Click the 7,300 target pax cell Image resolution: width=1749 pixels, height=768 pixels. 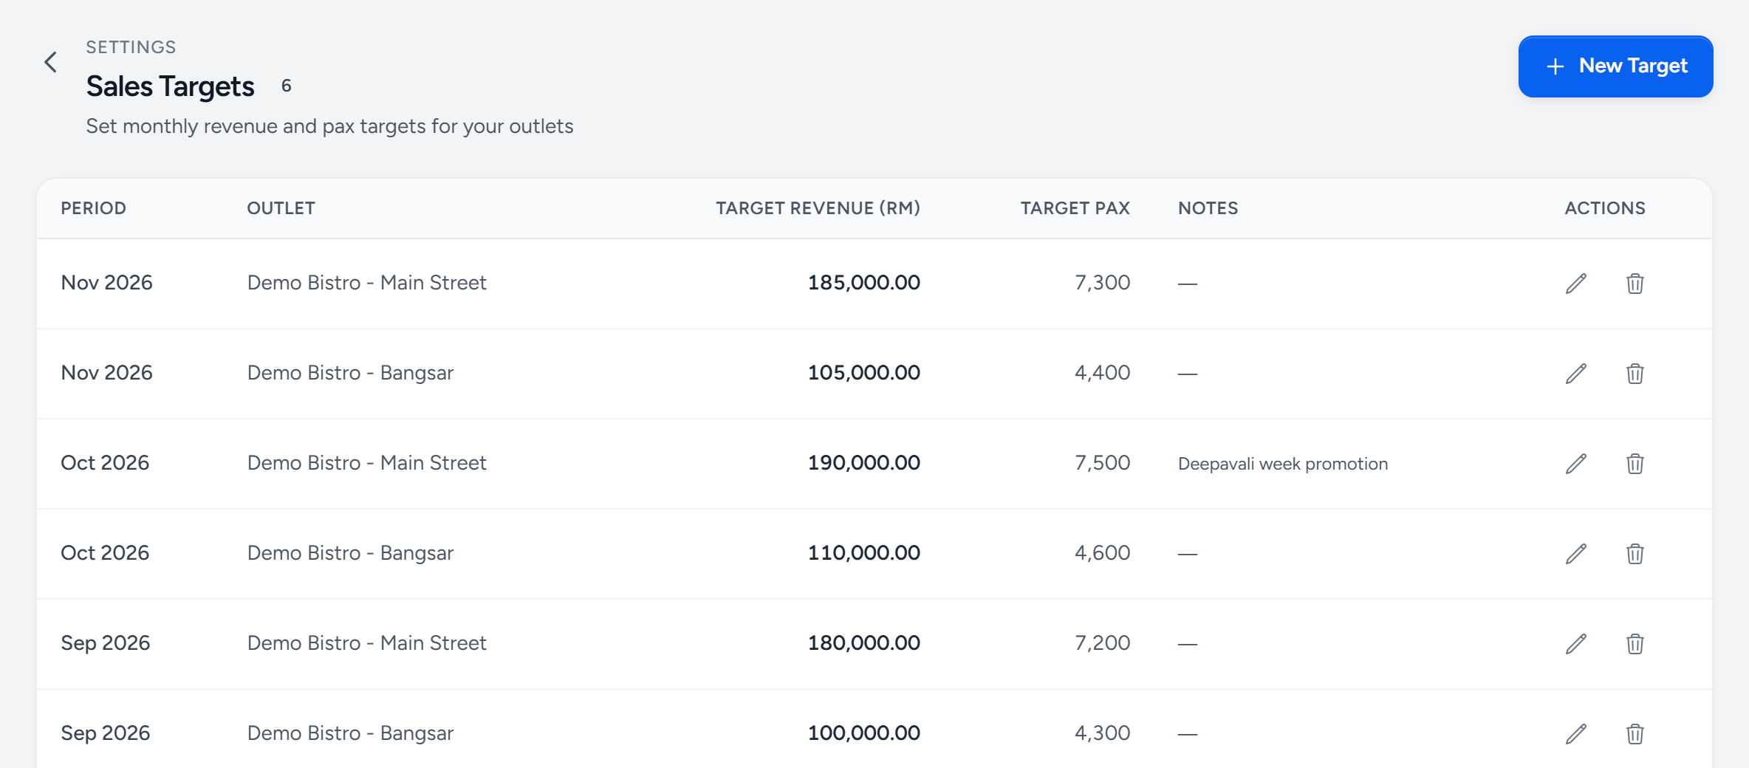point(1102,283)
